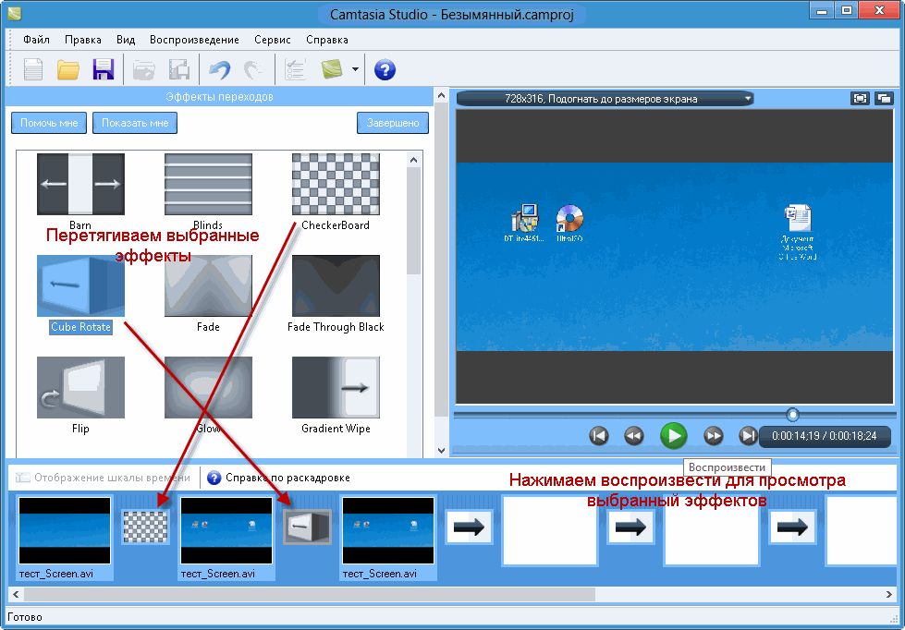Jump to previous clip button
This screenshot has height=630, width=905.
coord(598,436)
